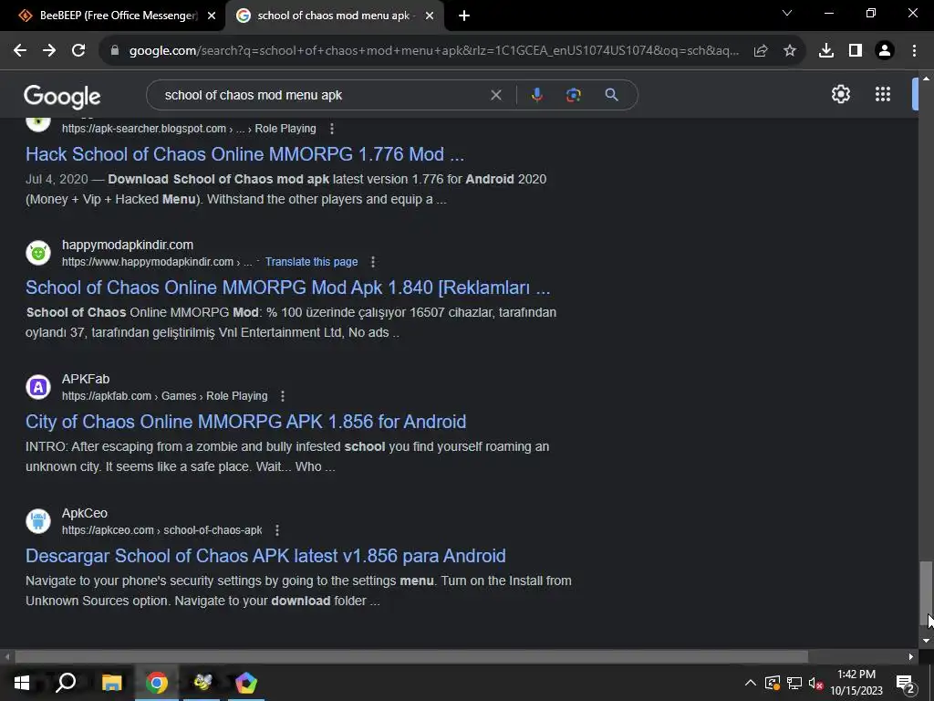Open Hack School of Chaos Online MMORPG link
This screenshot has width=934, height=701.
coord(244,154)
